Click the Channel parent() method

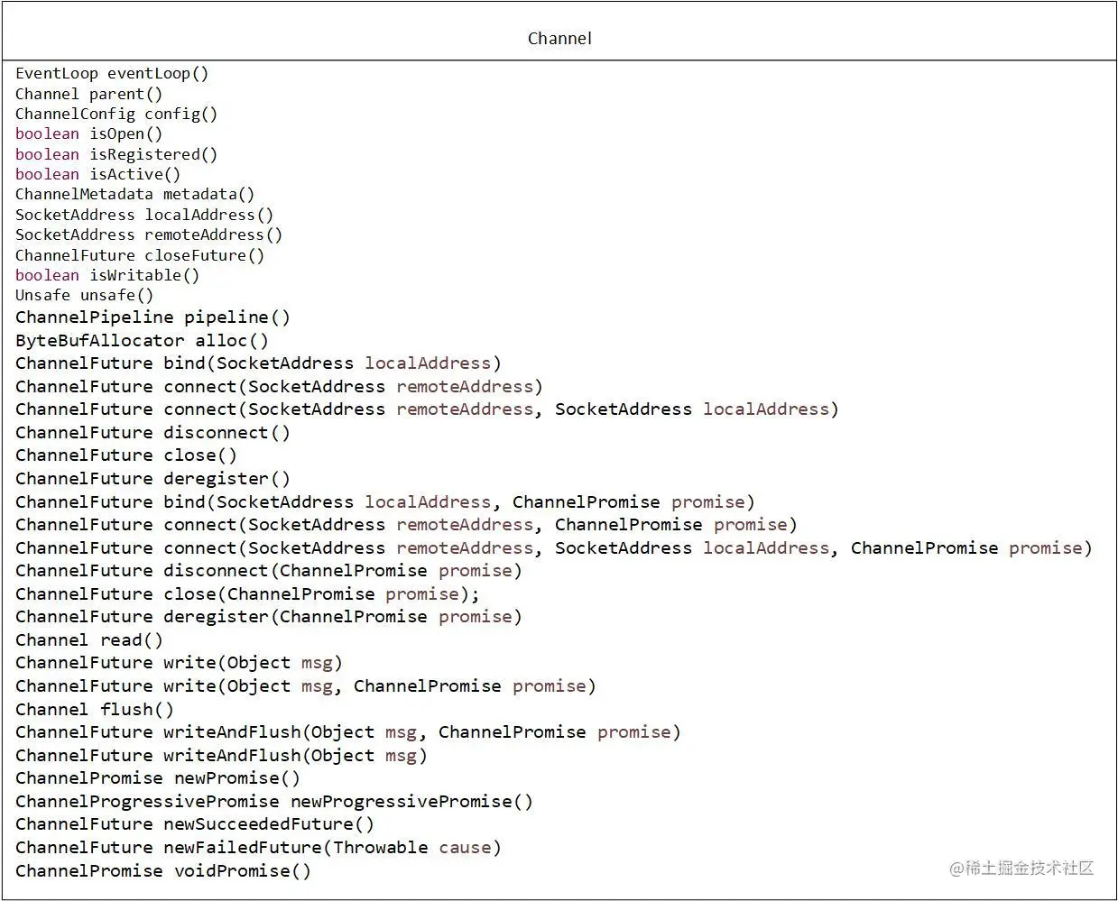pyautogui.click(x=89, y=94)
